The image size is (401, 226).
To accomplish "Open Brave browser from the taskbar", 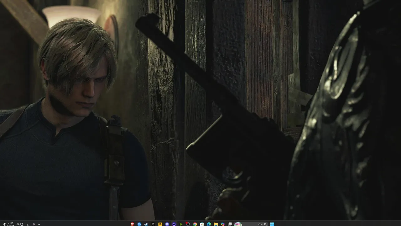I will [132, 224].
